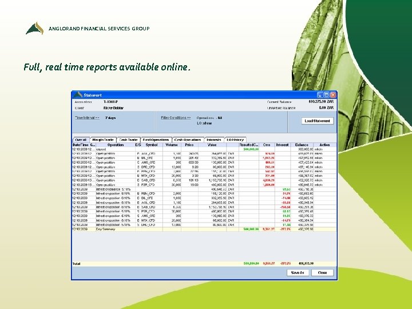Click the Close button at the bottom

coord(322,273)
